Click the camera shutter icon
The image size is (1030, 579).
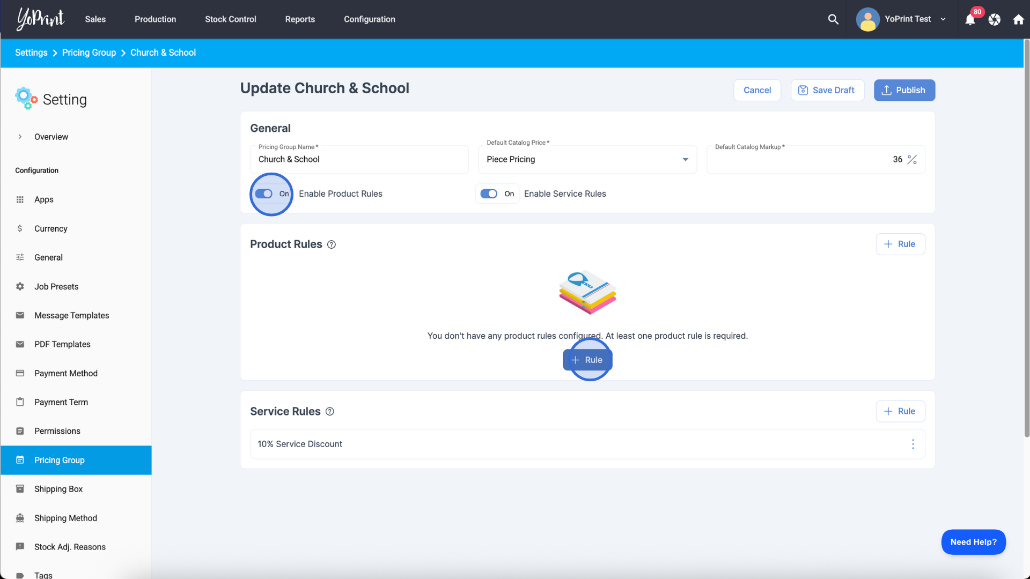coord(995,20)
